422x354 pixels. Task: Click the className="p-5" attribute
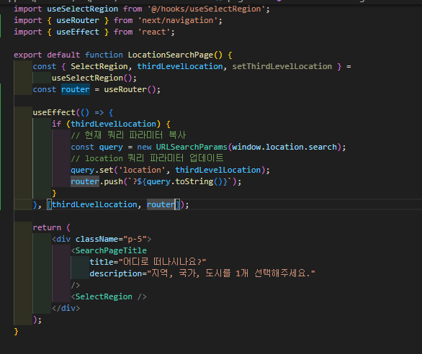click(x=111, y=239)
